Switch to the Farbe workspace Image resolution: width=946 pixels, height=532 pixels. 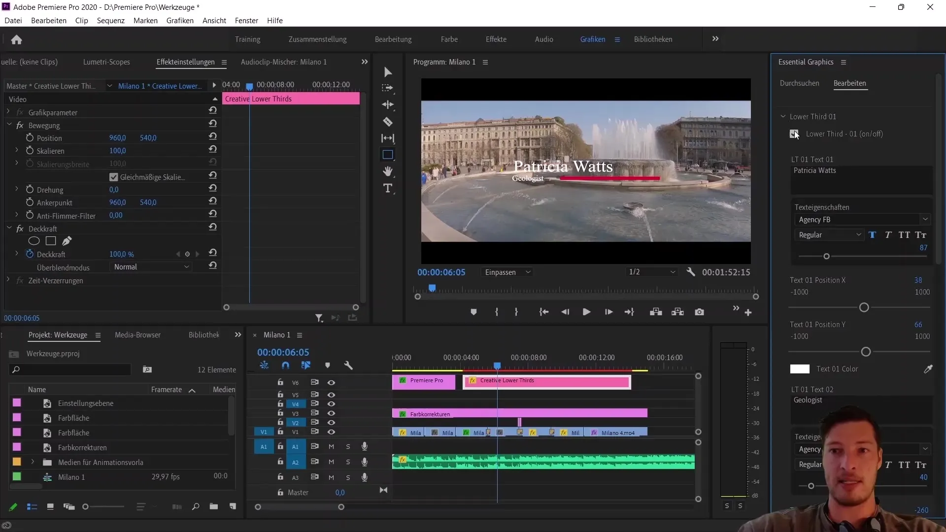(449, 39)
